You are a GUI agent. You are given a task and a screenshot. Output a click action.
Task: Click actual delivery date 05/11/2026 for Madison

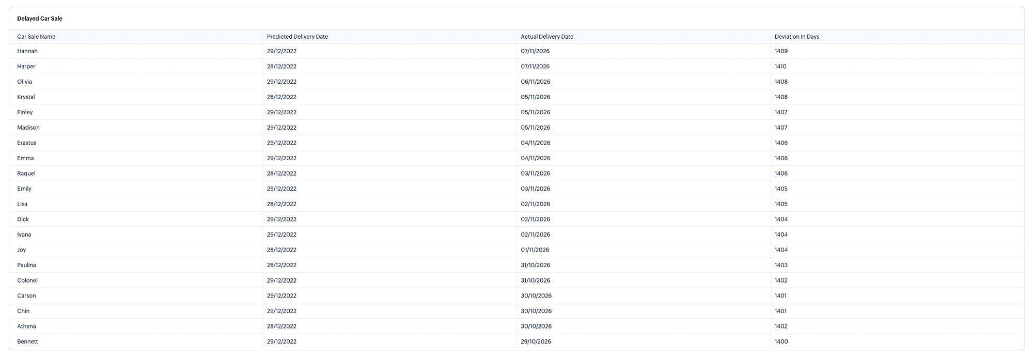536,128
